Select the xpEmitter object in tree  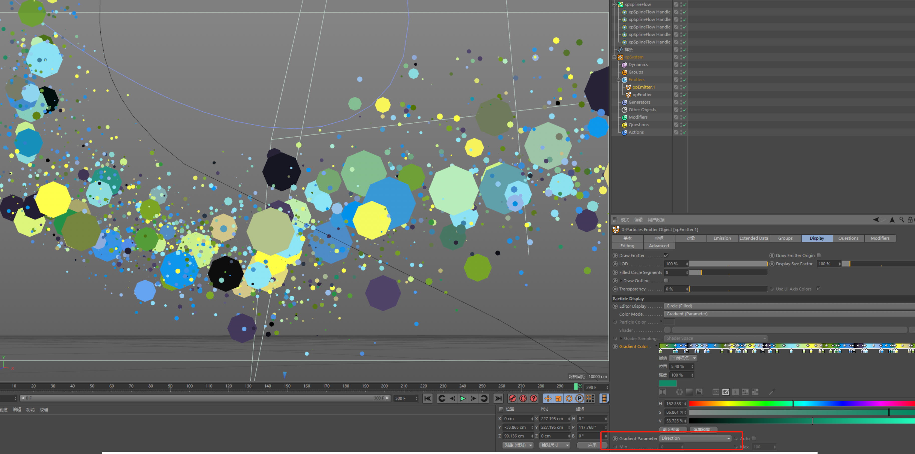[x=642, y=94]
